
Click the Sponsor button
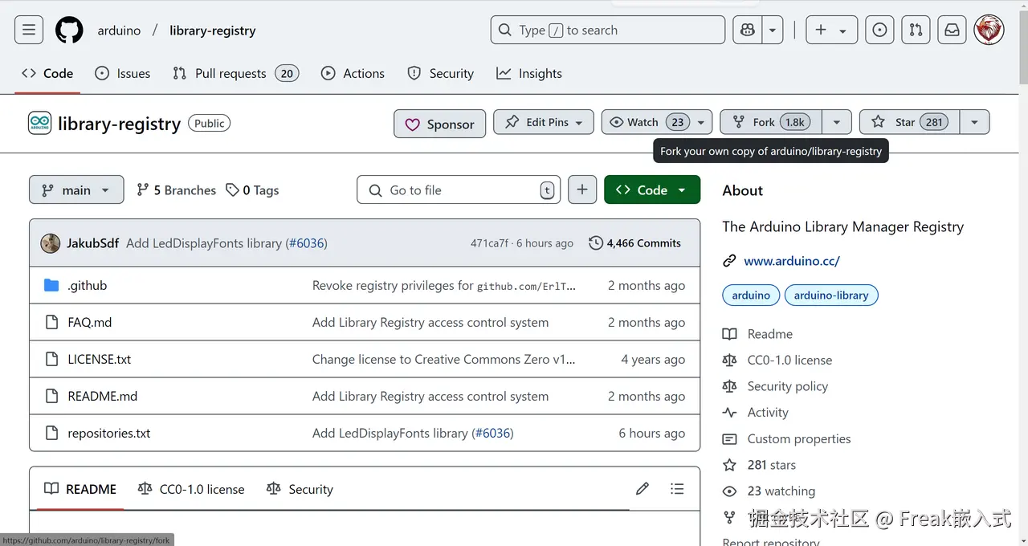point(439,124)
